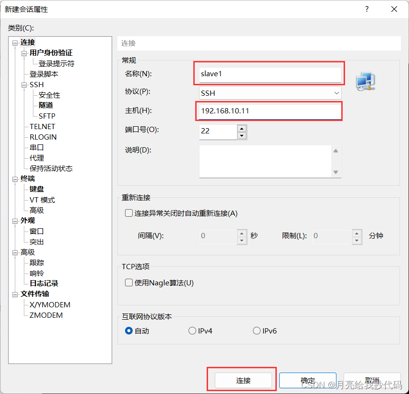Image resolution: width=409 pixels, height=394 pixels.
Task: Select IPv6 radio button
Action: [257, 331]
